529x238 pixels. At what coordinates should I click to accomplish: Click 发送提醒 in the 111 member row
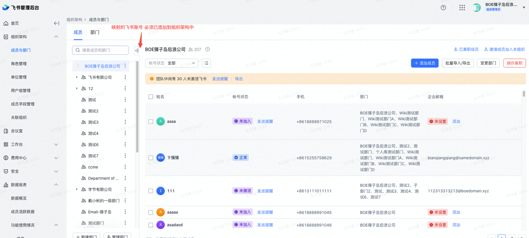[x=265, y=191]
